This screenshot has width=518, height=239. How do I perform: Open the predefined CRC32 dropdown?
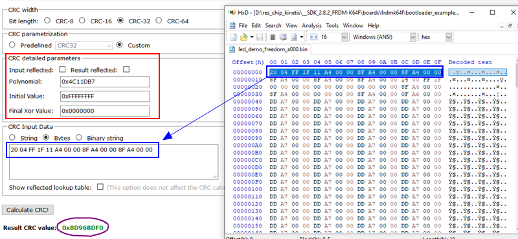(84, 45)
